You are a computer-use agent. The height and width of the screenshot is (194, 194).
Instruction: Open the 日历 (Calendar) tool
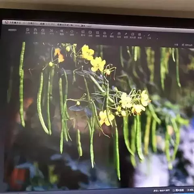(119, 35)
